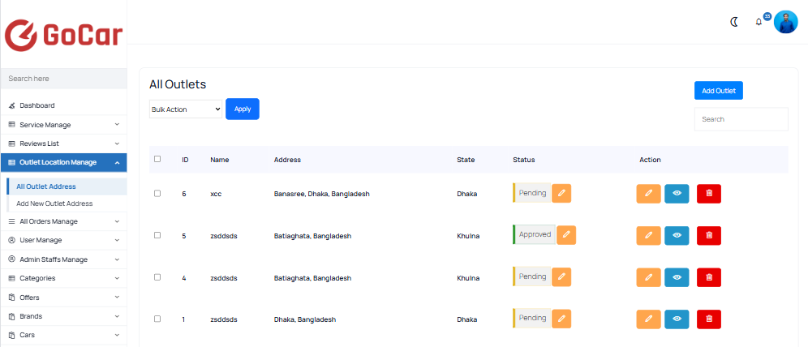Expand Admin Staffs Manage chevron
This screenshot has height=347, width=808.
tap(117, 259)
